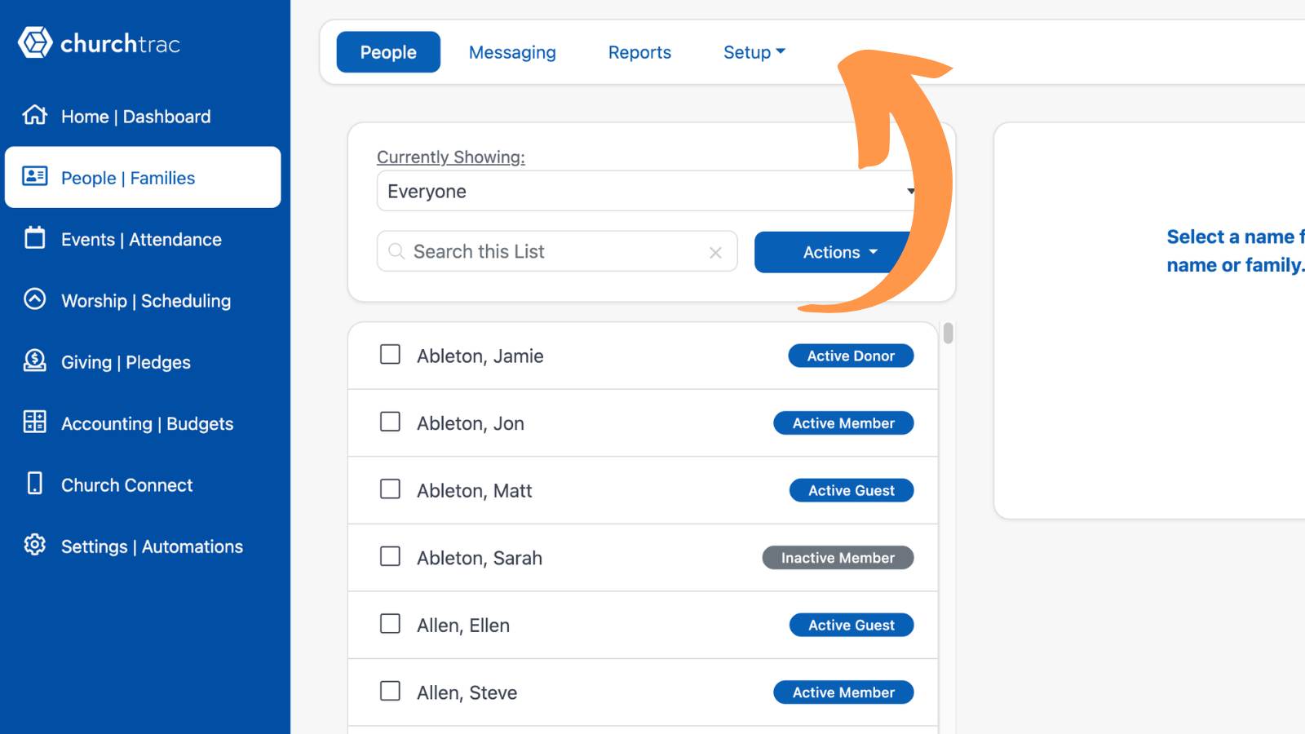Screen dimensions: 1305x734
Task: Select the name Ableton, Matt
Action: pyautogui.click(x=474, y=491)
